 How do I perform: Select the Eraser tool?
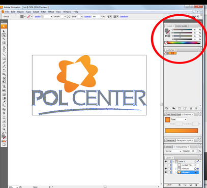4,121
